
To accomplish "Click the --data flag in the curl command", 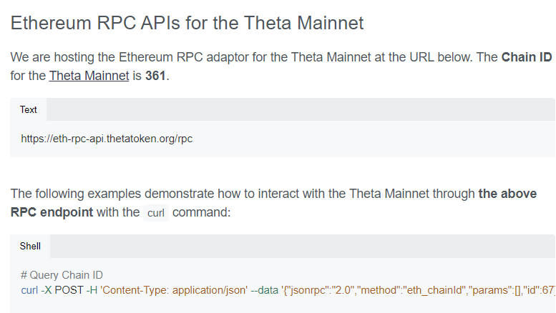I will pyautogui.click(x=265, y=290).
